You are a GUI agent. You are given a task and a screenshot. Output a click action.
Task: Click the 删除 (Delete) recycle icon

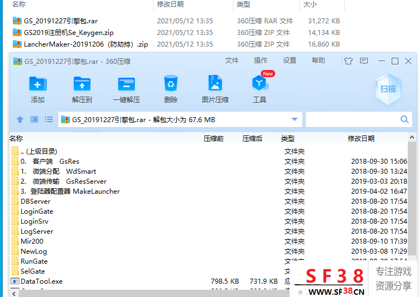tap(171, 83)
